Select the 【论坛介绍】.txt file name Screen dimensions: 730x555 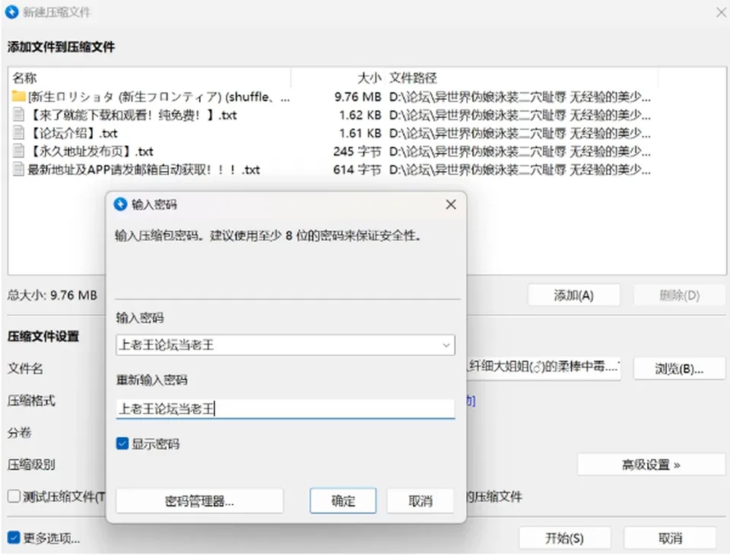tap(73, 133)
